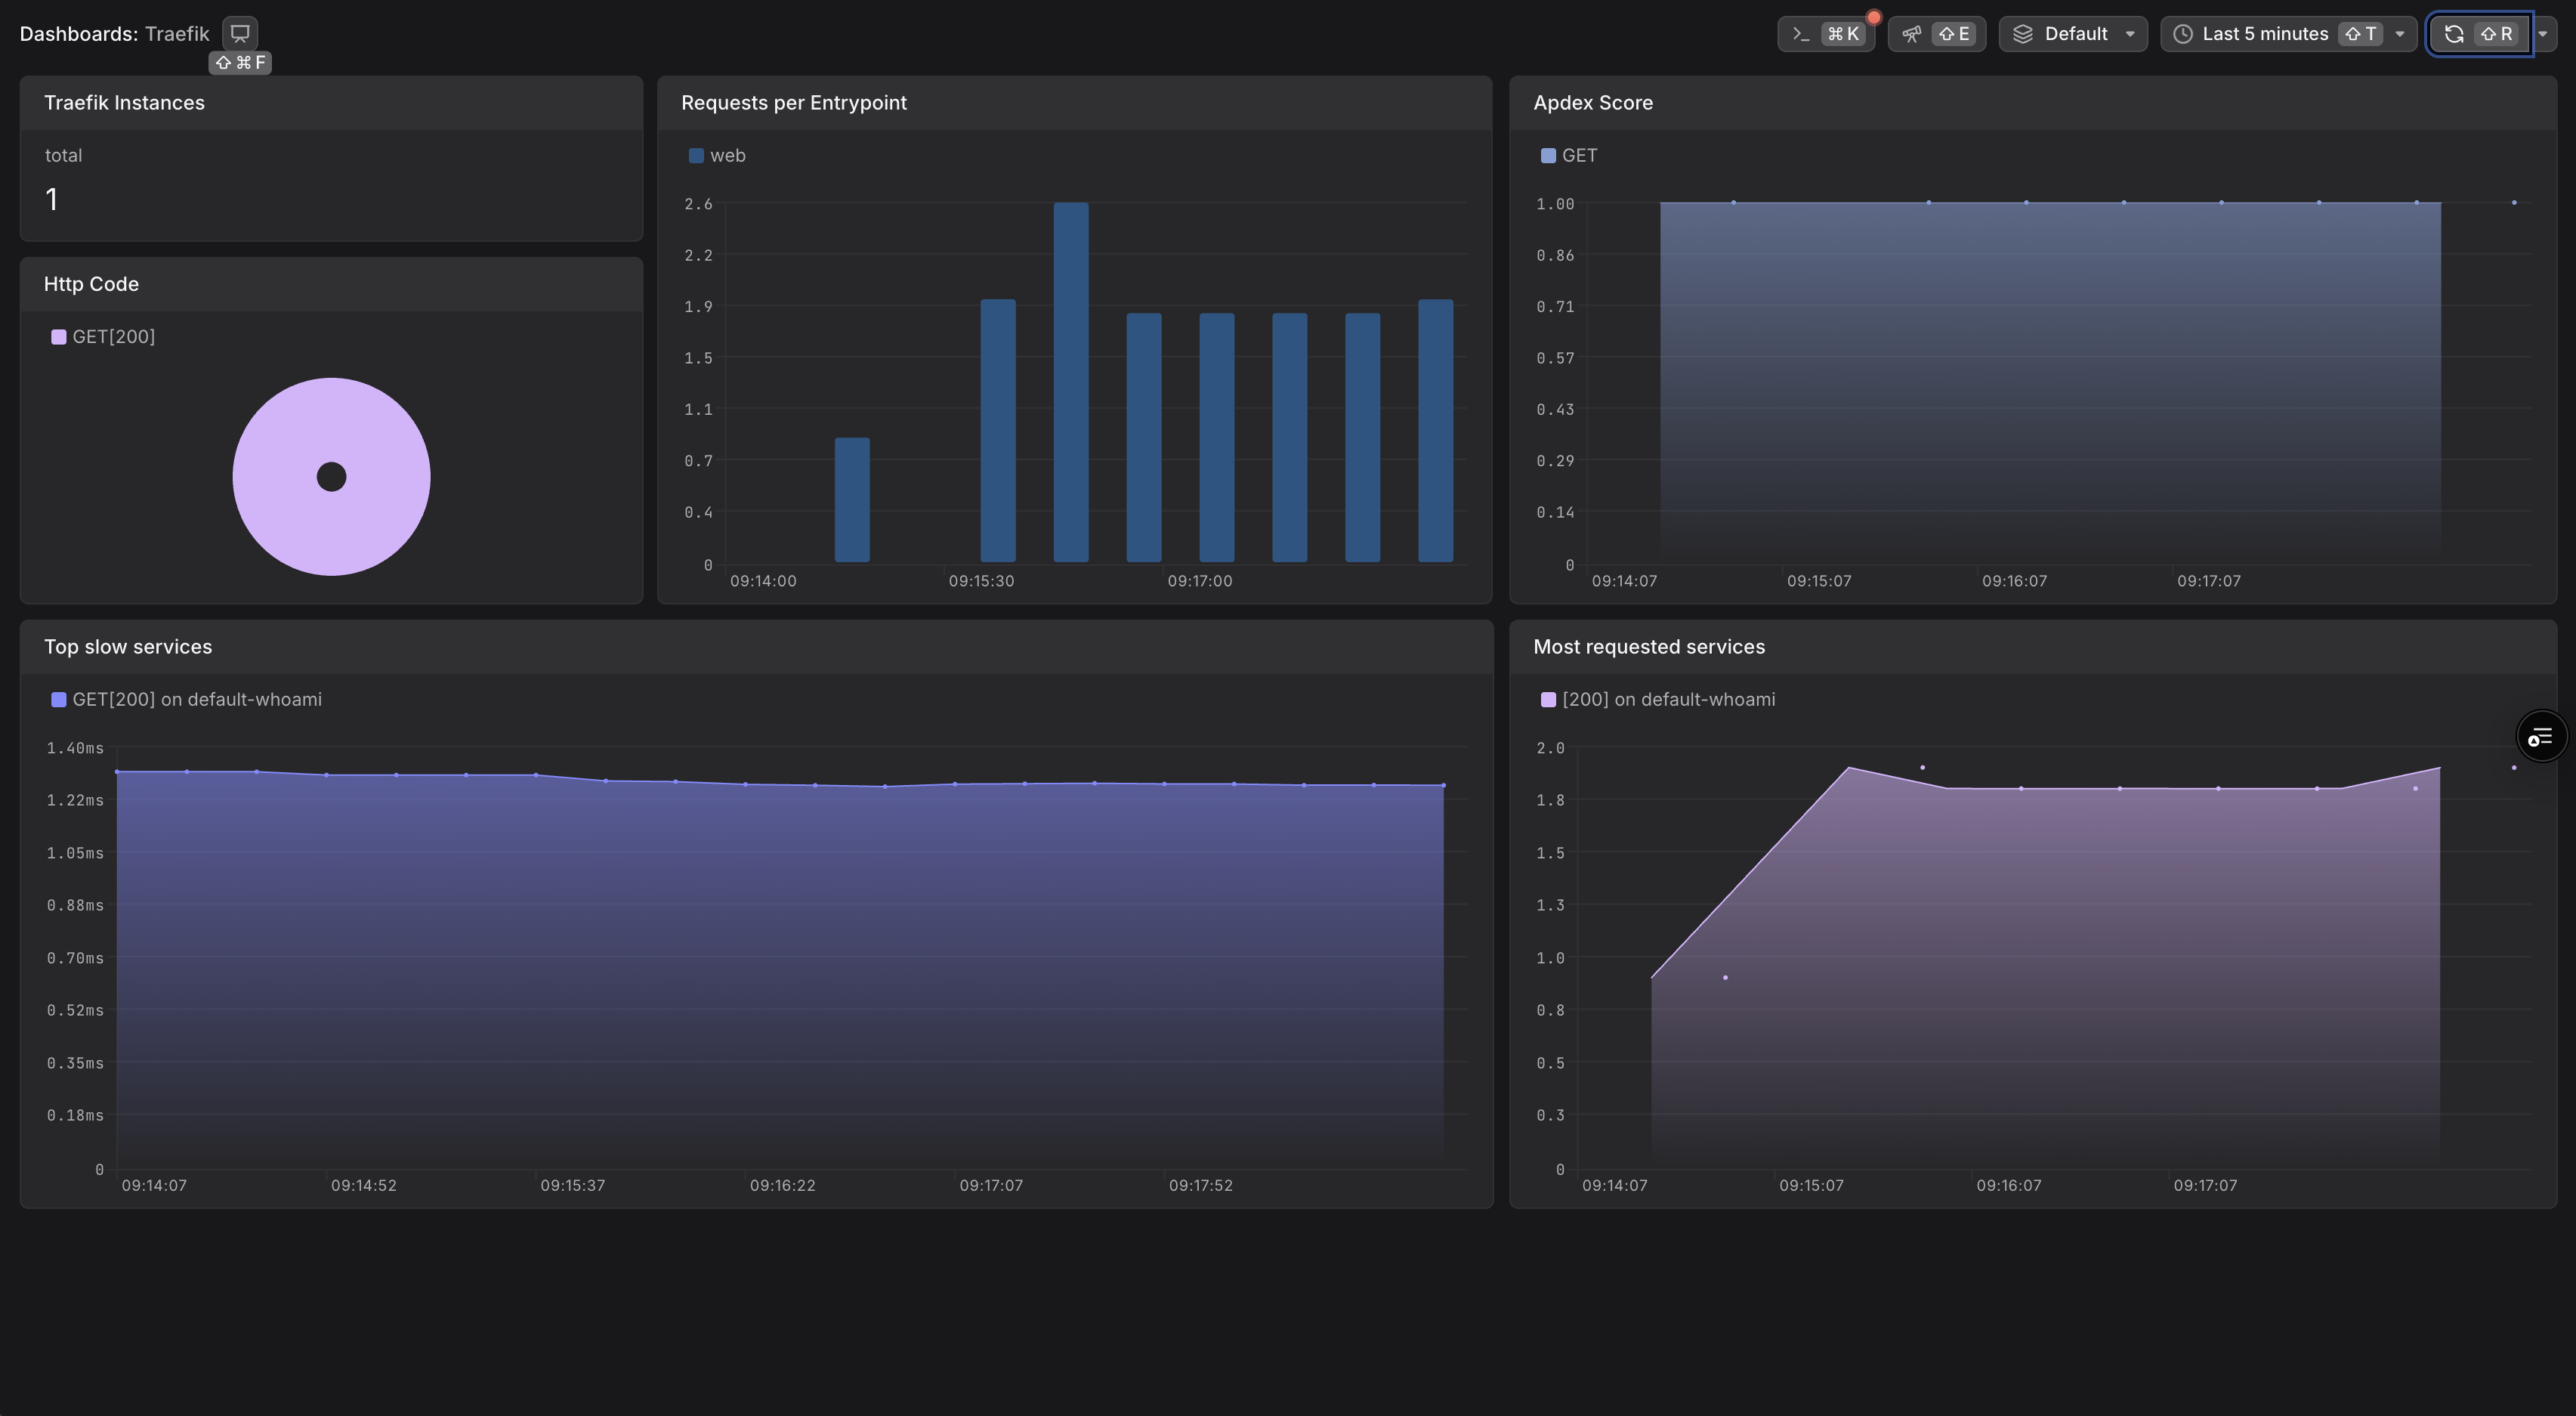Click the telescope explore icon
Image resolution: width=2576 pixels, height=1416 pixels.
[x=1911, y=34]
